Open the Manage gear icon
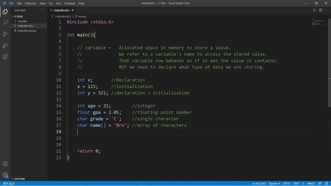 [5, 175]
